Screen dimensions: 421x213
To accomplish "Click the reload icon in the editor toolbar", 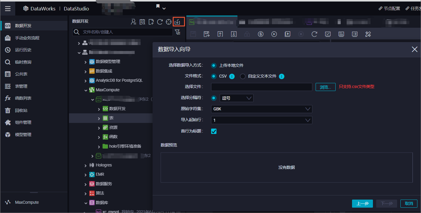I will click(314, 34).
